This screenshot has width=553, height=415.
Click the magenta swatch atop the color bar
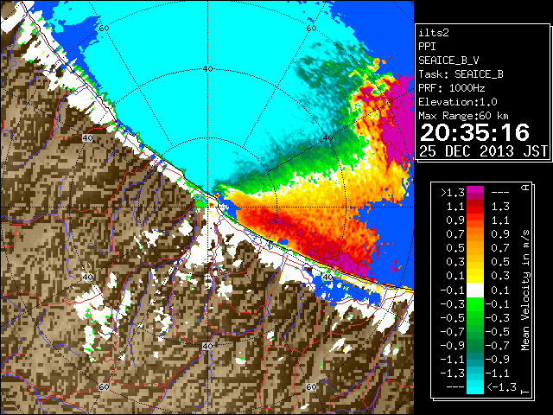pyautogui.click(x=475, y=190)
